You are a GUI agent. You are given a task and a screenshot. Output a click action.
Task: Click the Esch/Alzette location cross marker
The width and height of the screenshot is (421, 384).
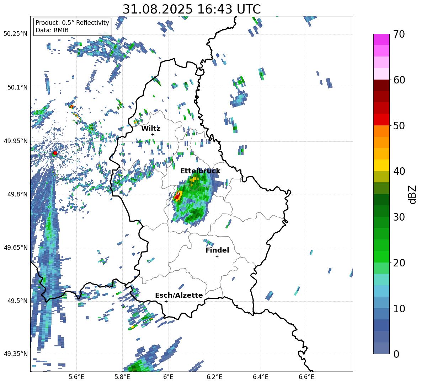[x=166, y=301]
